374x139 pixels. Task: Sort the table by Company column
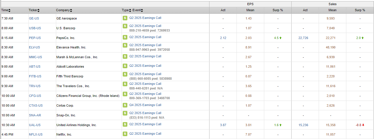pos(64,10)
